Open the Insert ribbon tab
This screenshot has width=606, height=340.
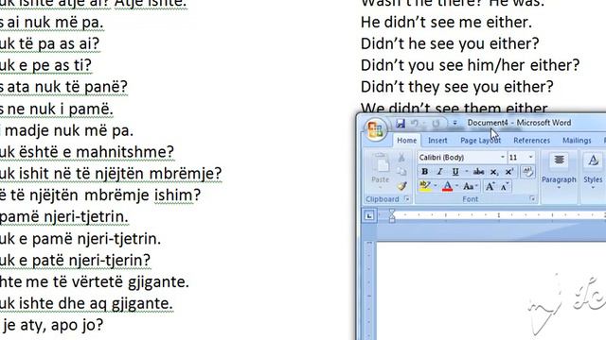click(x=437, y=141)
